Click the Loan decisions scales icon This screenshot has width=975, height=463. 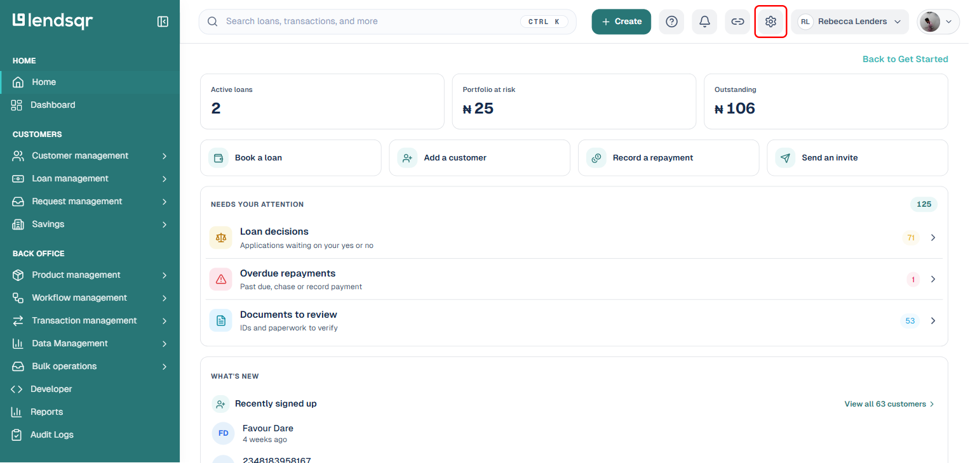[221, 238]
